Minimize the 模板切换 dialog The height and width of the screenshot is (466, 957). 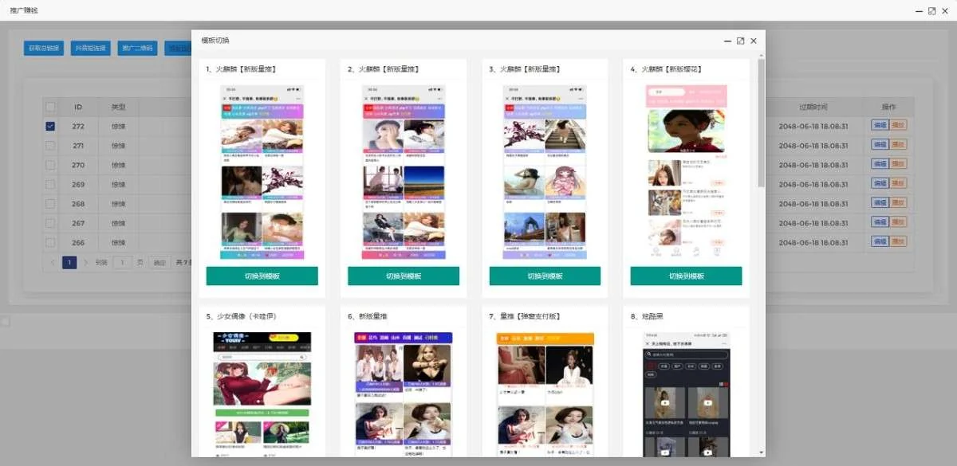(727, 41)
